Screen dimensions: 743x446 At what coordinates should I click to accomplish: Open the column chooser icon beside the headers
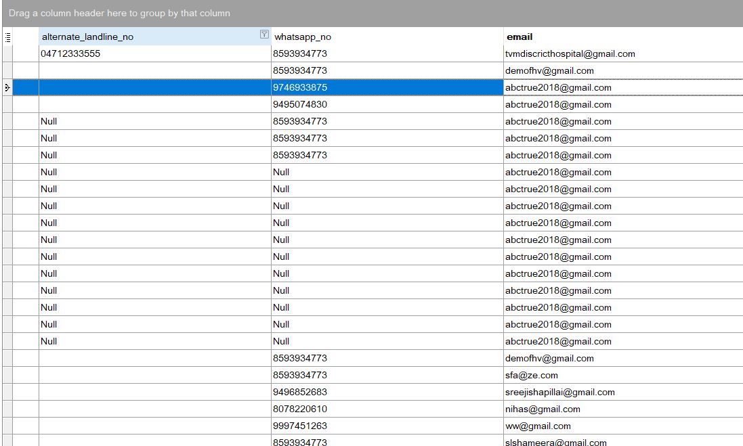7,37
